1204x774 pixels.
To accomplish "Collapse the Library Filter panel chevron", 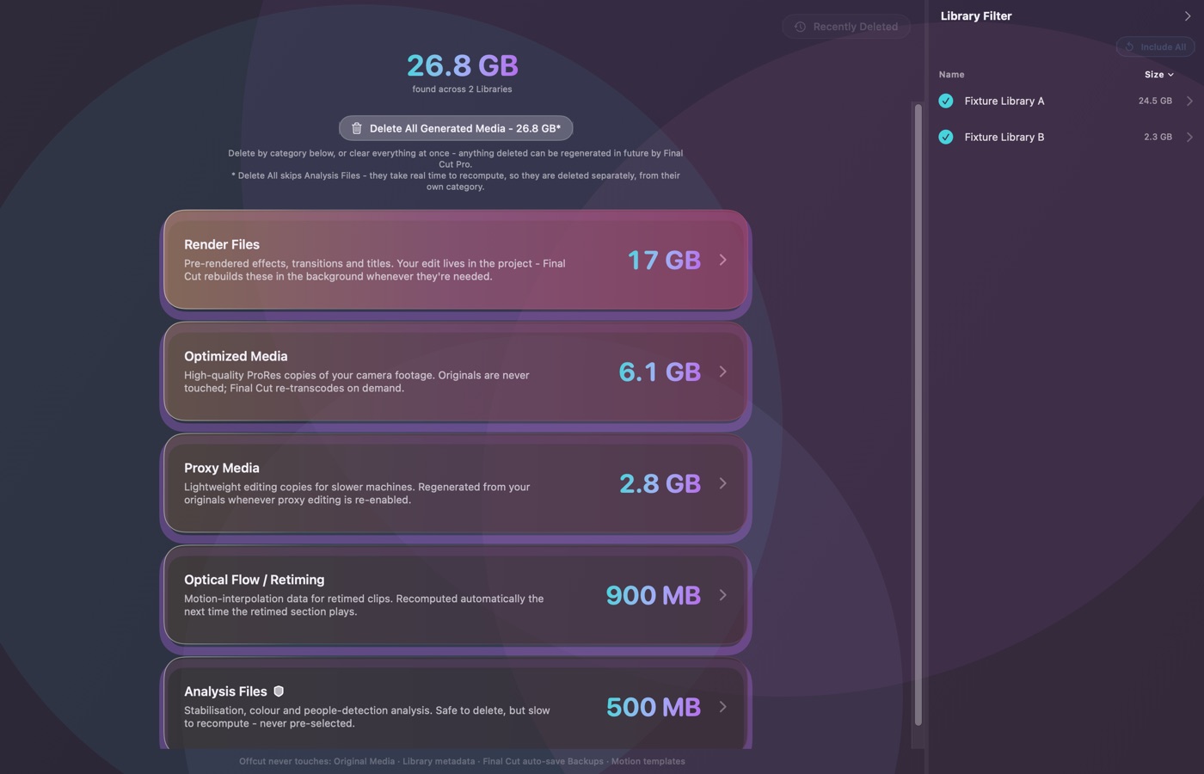I will (1188, 15).
